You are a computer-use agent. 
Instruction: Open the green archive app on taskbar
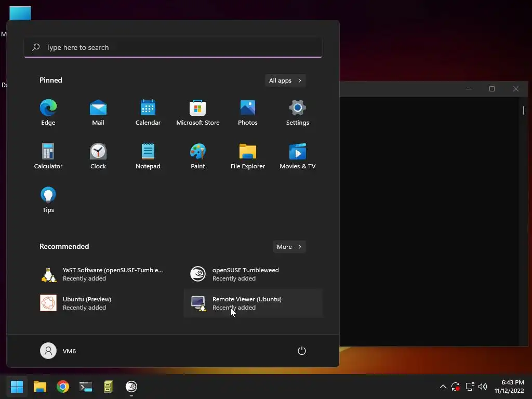pos(108,387)
